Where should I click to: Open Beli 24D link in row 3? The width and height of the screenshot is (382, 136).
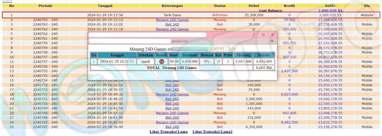[172, 24]
